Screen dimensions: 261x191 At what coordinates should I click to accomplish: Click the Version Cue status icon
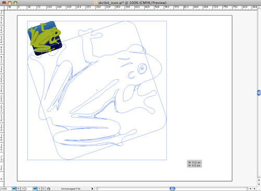click(x=49, y=189)
